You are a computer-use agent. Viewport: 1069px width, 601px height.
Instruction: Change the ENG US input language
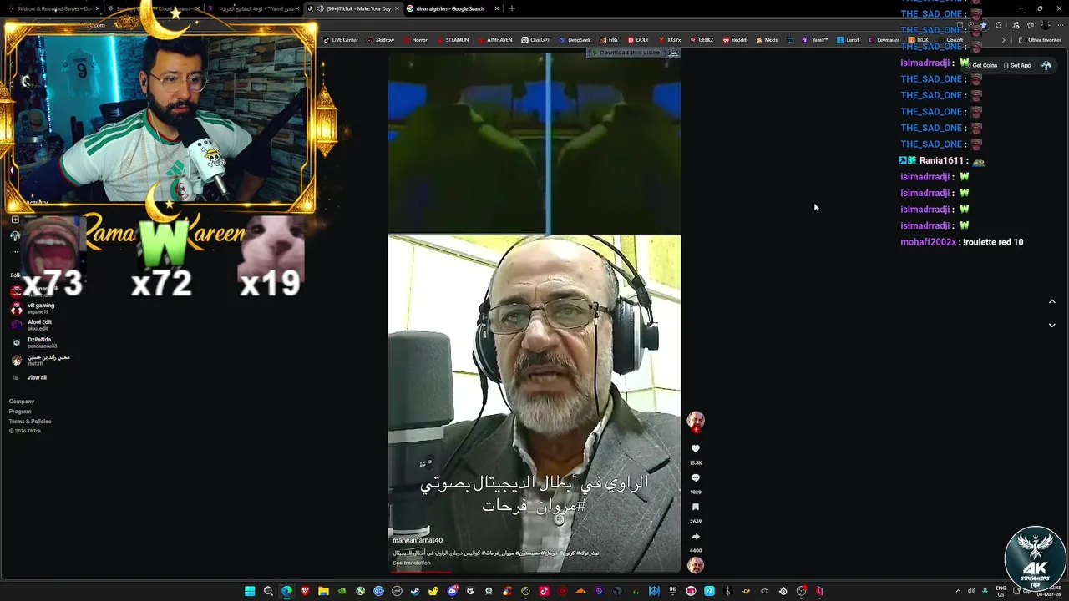pos(1001,591)
